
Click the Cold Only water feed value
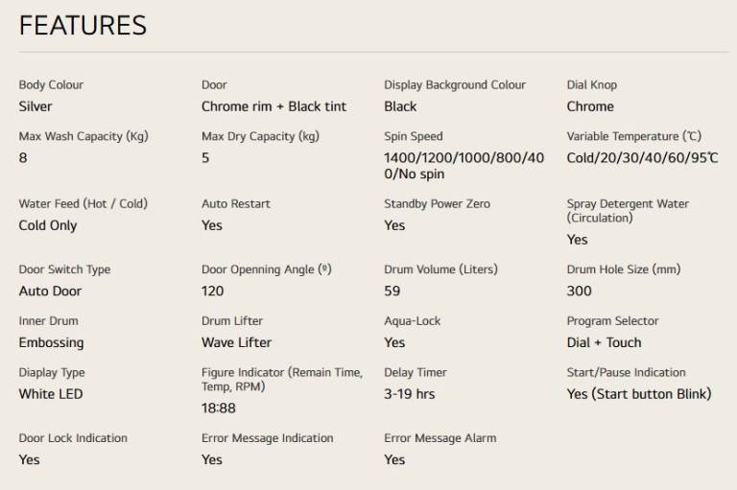[x=48, y=225]
